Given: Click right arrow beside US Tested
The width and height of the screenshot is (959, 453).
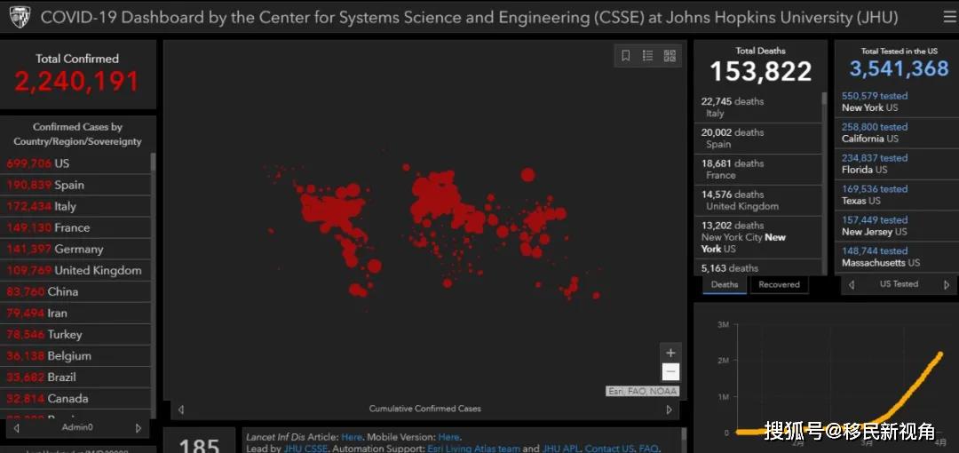Looking at the screenshot, I should 947,284.
